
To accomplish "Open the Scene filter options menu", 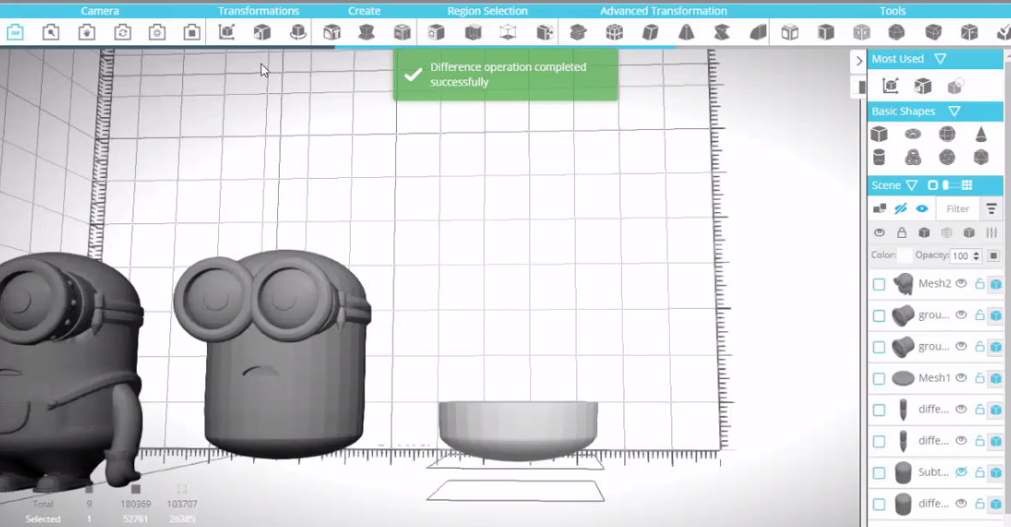I will pyautogui.click(x=991, y=209).
